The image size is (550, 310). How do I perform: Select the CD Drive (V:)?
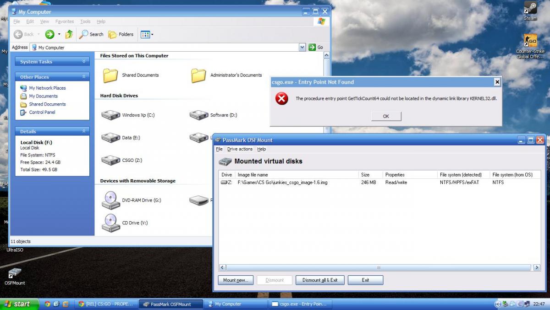click(125, 223)
